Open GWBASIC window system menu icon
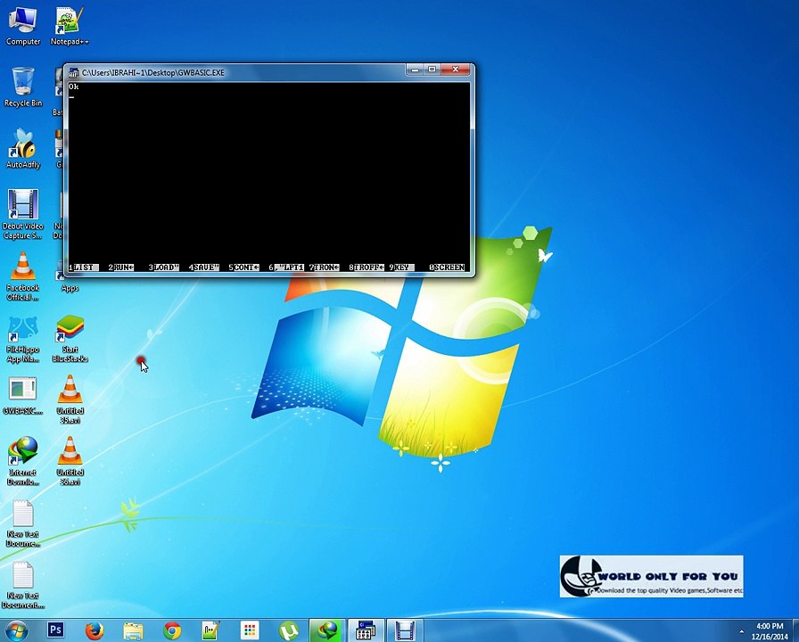The height and width of the screenshot is (642, 799). coord(74,72)
